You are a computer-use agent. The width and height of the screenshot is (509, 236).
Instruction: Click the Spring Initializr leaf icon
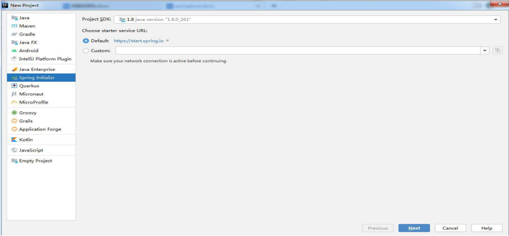click(x=14, y=78)
